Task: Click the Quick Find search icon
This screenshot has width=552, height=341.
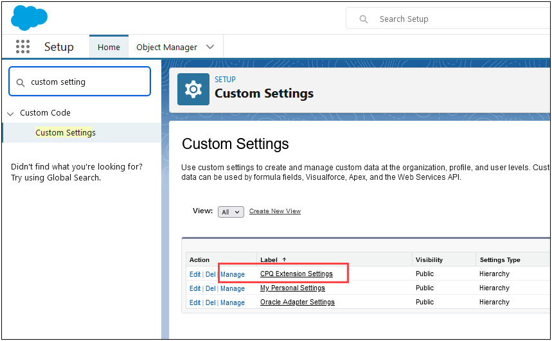Action: click(20, 82)
